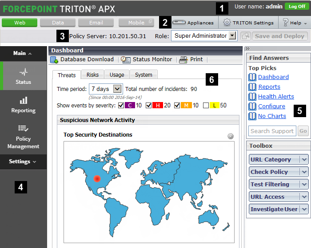Click the purple Critical severity swatch
Viewport: 311px width, 248px height.
tap(130, 106)
